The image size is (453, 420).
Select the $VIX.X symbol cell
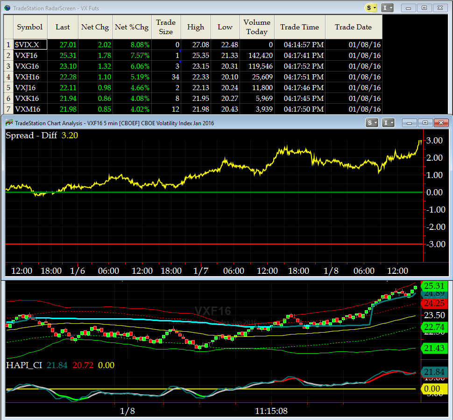30,44
